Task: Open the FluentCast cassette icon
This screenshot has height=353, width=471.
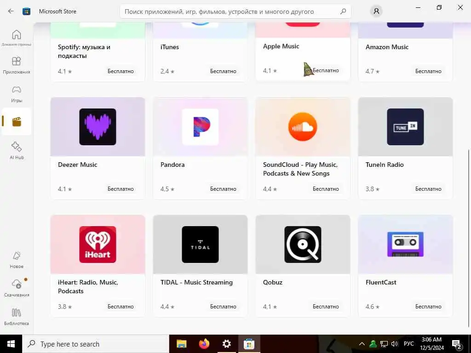Action: pyautogui.click(x=405, y=245)
